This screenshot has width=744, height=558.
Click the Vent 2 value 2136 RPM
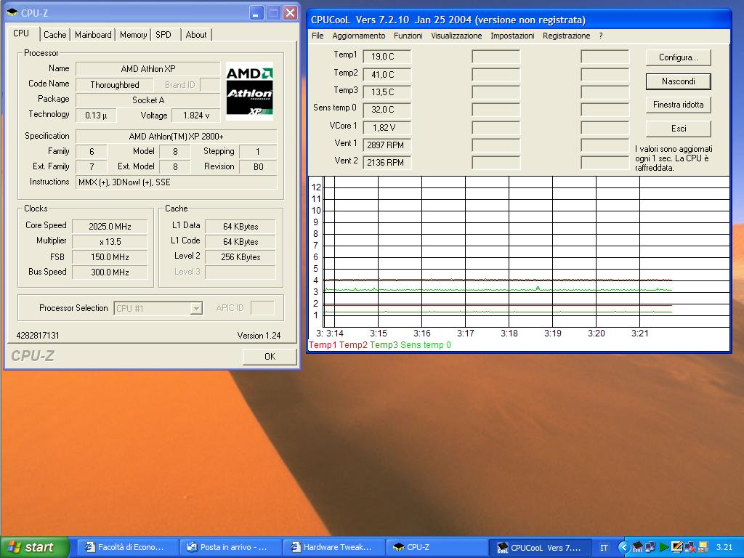(387, 162)
